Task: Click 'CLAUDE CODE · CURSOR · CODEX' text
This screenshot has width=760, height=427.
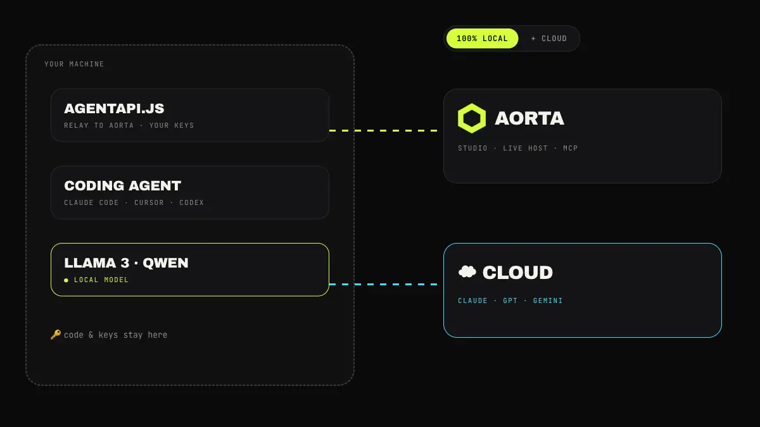Action: pyautogui.click(x=134, y=203)
